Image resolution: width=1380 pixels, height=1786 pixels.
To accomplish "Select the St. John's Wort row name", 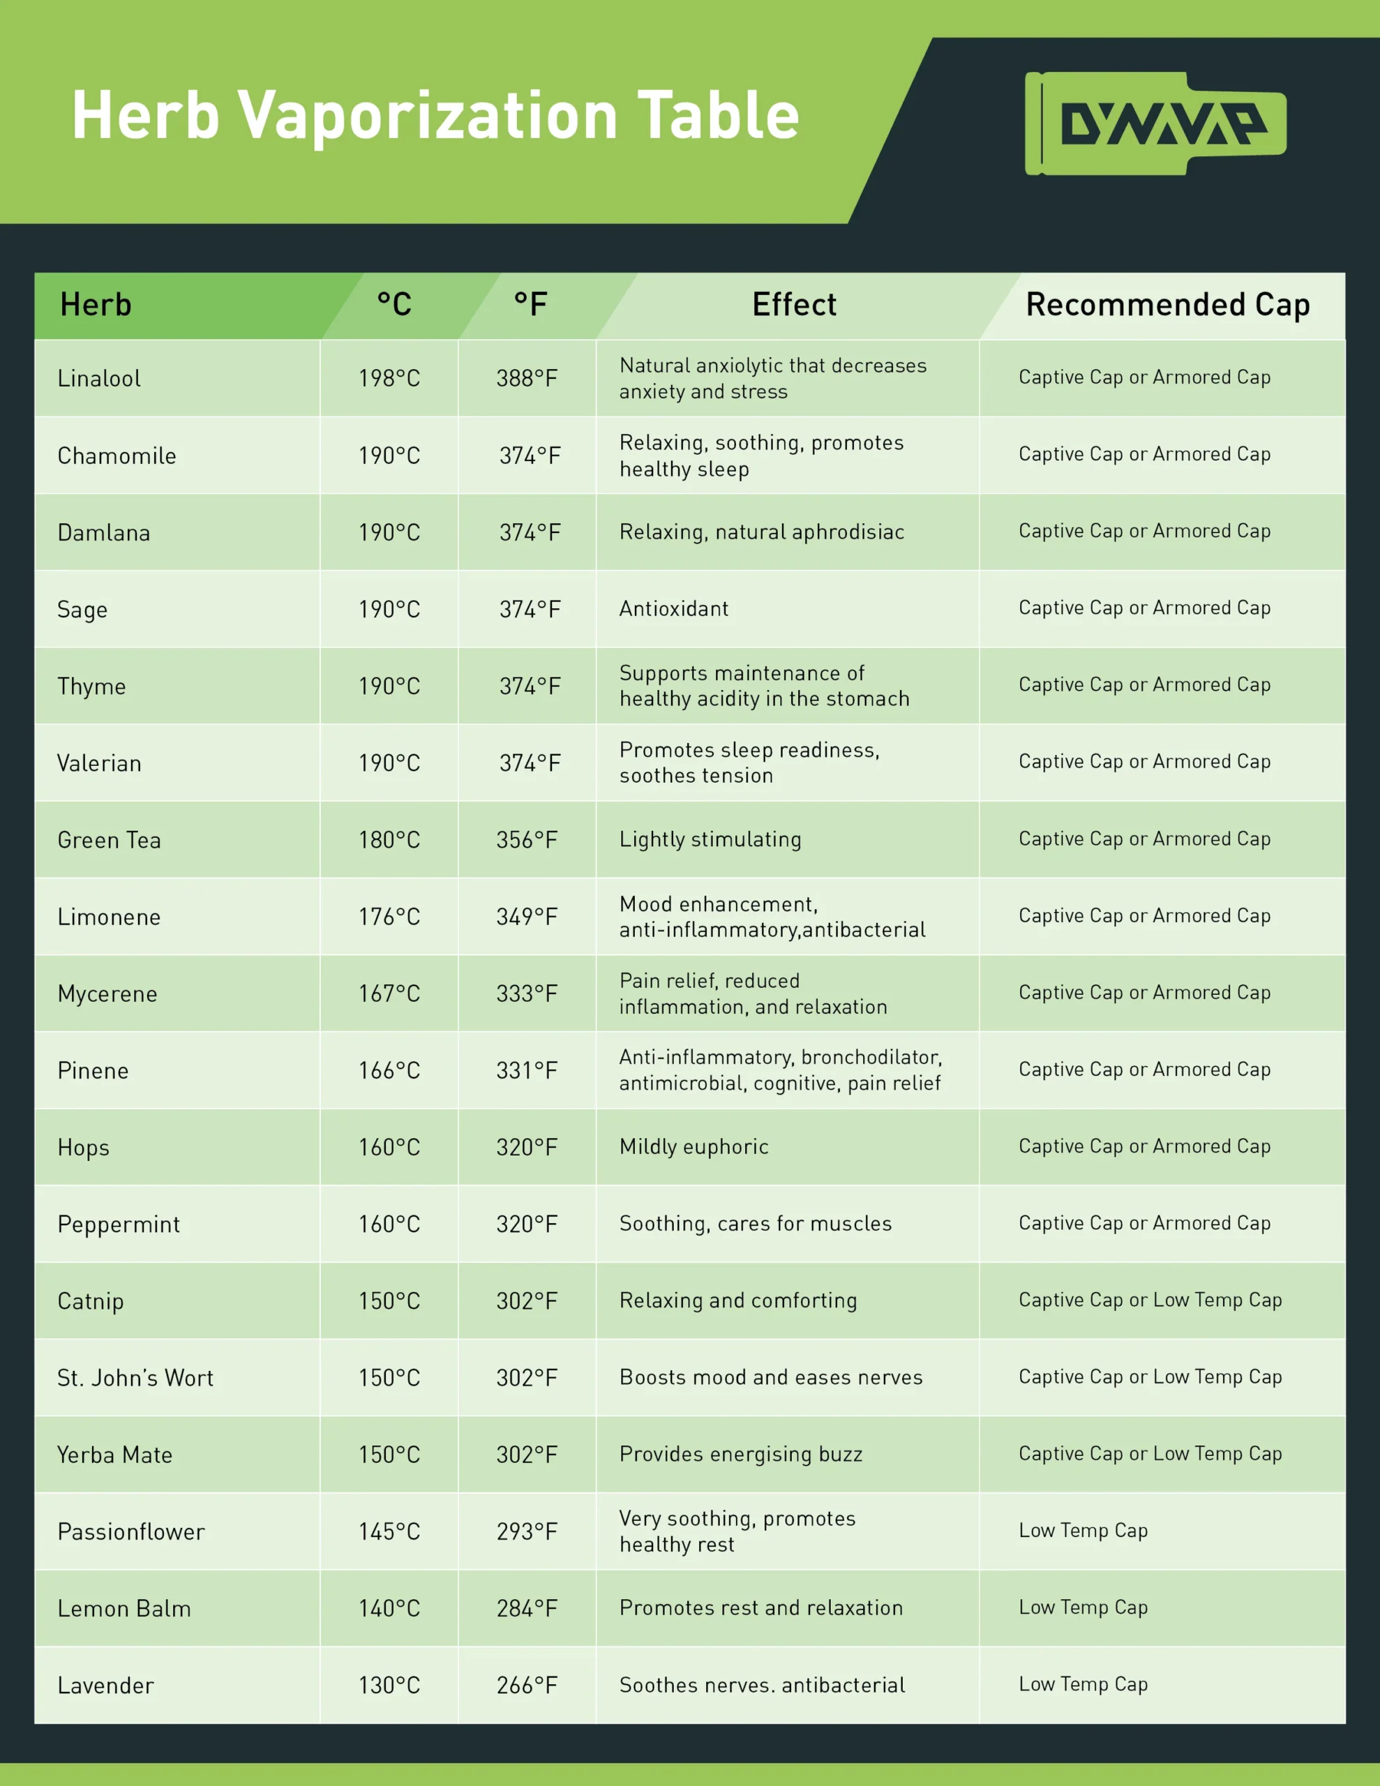I will click(x=135, y=1378).
